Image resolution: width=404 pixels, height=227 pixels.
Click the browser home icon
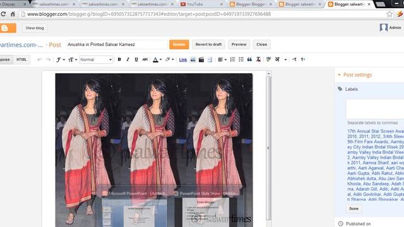coord(13,14)
